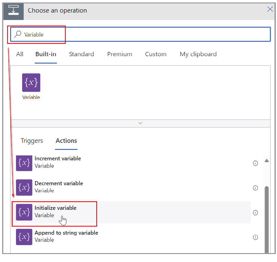Collapse the connectors list chevron
Image resolution: width=277 pixels, height=262 pixels.
[x=140, y=123]
